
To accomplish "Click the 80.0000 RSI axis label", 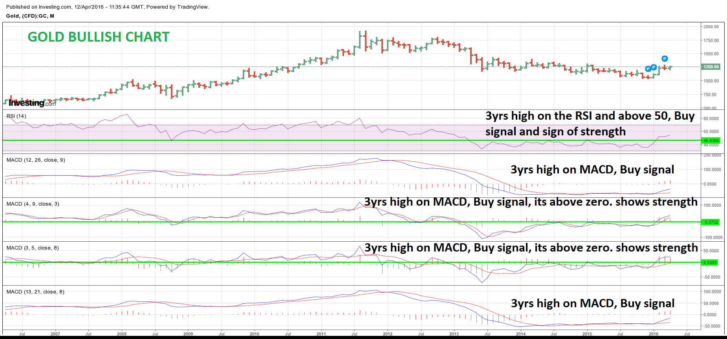I will (711, 118).
